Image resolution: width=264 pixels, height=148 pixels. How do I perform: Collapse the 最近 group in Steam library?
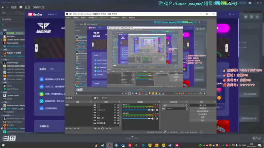click(x=2, y=30)
